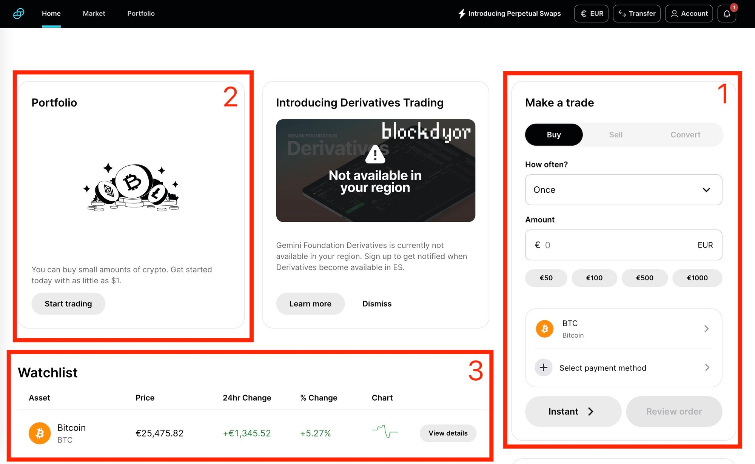Open the Market tab in navigation
755x464 pixels.
[94, 13]
